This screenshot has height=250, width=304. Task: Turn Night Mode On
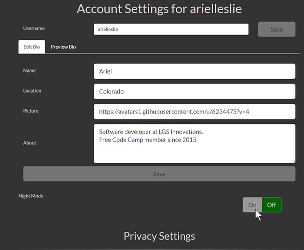click(252, 205)
